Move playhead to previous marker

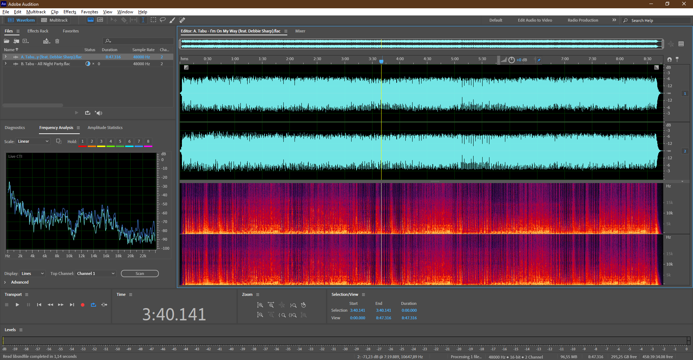click(x=39, y=305)
